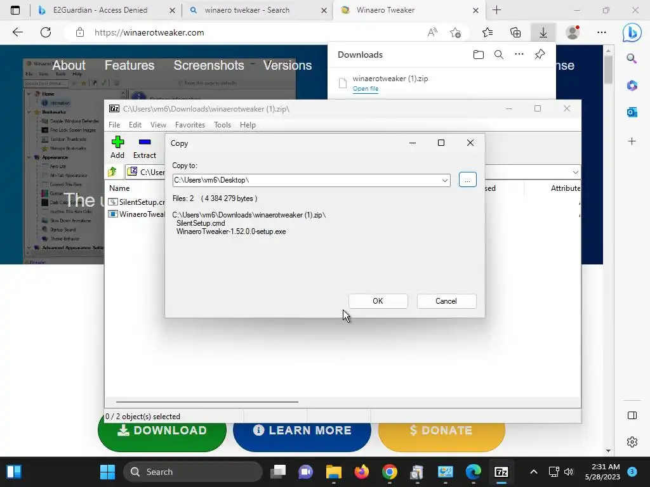Open Bing chat sidebar button

point(632,33)
